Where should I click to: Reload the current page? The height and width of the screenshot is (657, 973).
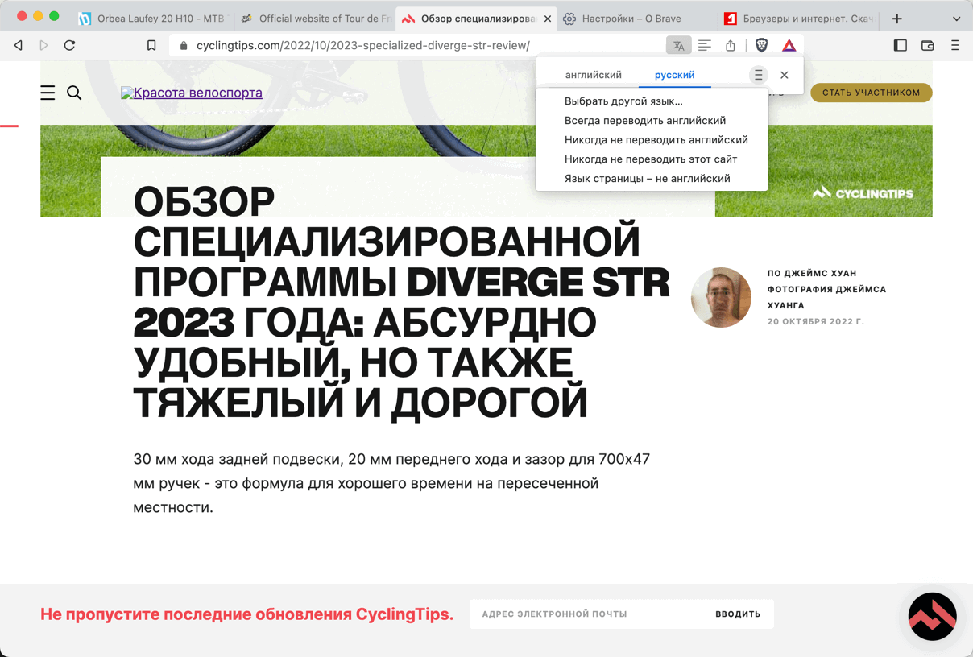[x=69, y=46]
